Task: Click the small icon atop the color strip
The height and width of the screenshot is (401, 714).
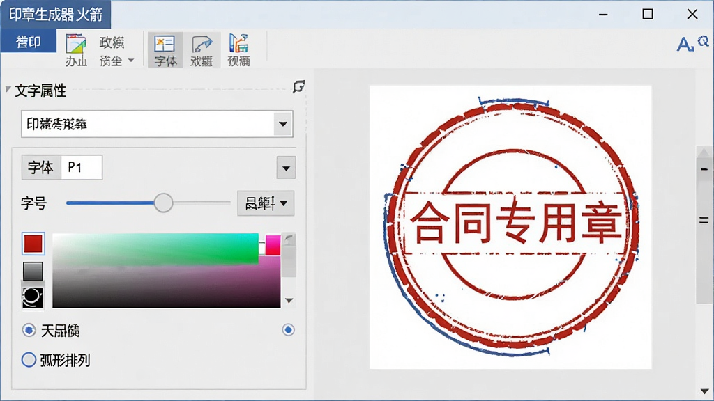Action: (289, 239)
